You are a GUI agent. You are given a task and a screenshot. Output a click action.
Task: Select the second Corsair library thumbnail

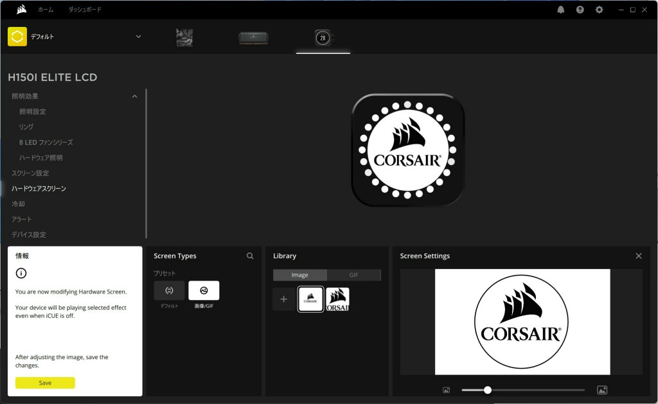337,299
